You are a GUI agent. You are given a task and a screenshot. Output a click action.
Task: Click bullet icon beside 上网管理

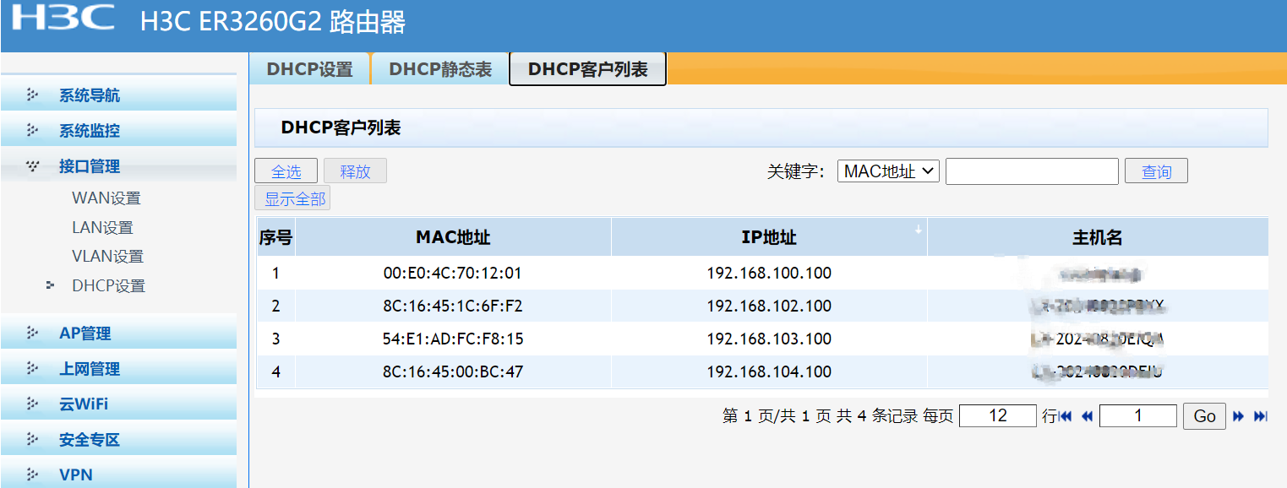click(x=33, y=368)
